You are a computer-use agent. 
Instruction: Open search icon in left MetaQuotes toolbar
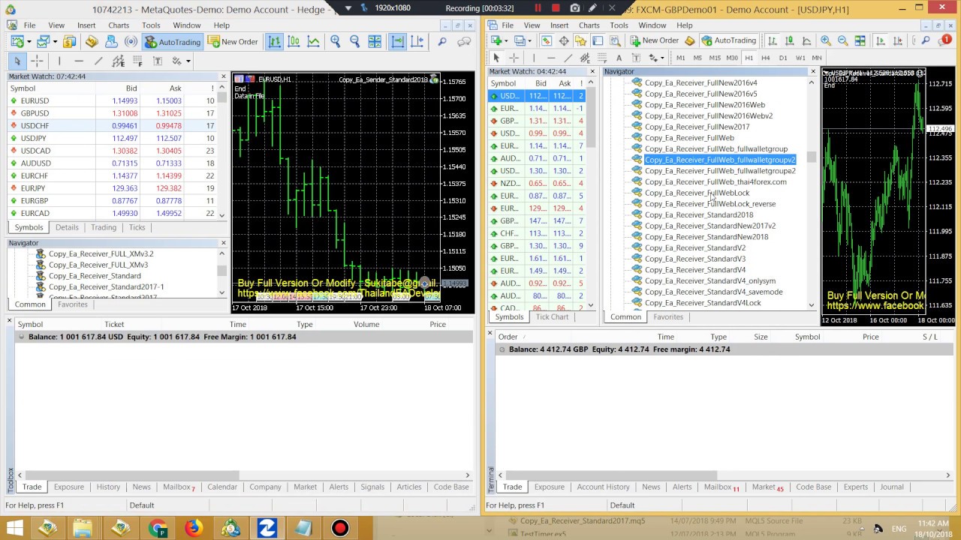(x=441, y=42)
